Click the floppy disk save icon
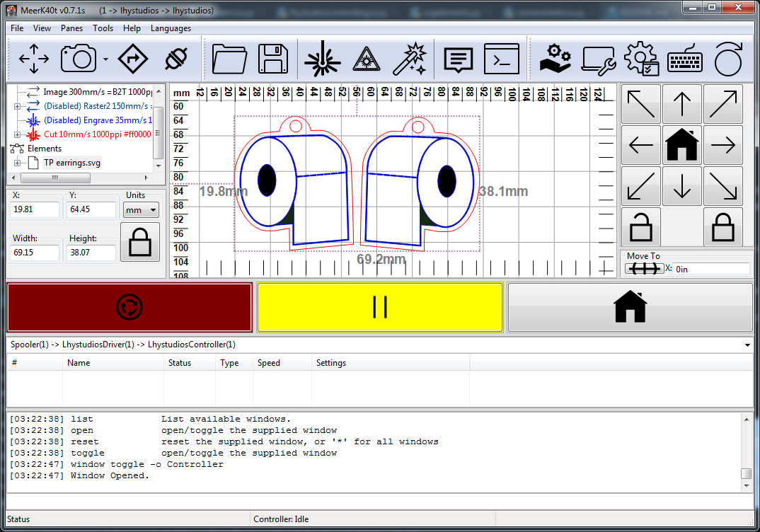Screen dimensions: 760x532 [x=272, y=59]
